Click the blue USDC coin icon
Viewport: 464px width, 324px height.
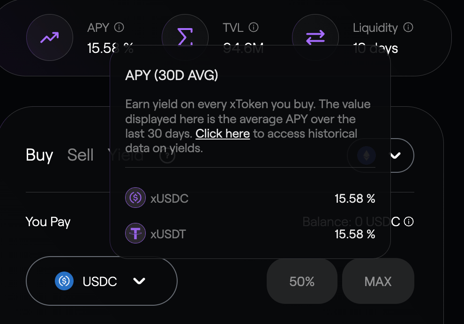tap(65, 281)
